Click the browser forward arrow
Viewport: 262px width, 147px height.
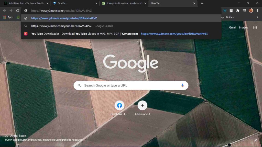[x=11, y=11]
